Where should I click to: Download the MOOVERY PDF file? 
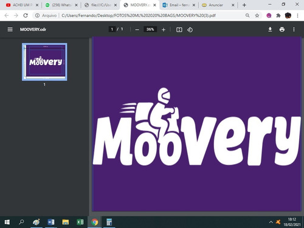[270, 29]
